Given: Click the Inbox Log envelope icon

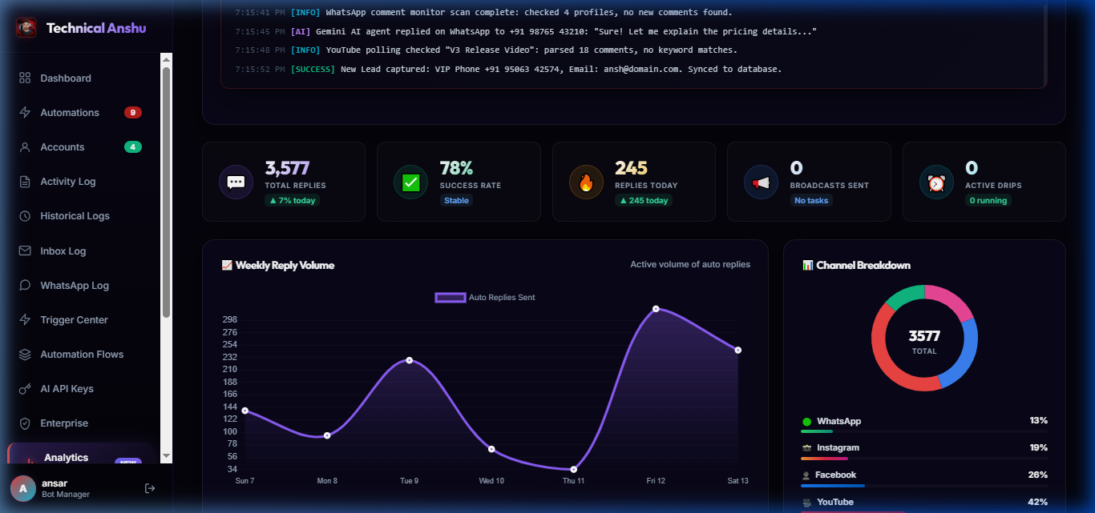Looking at the screenshot, I should click(25, 251).
